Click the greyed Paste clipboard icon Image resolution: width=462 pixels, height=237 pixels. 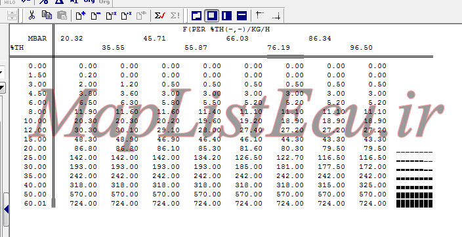coord(62,15)
